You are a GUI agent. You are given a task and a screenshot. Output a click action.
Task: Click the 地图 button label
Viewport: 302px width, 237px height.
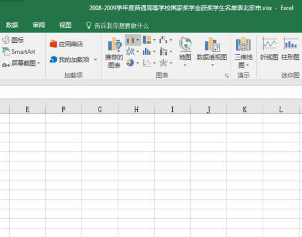coord(185,57)
